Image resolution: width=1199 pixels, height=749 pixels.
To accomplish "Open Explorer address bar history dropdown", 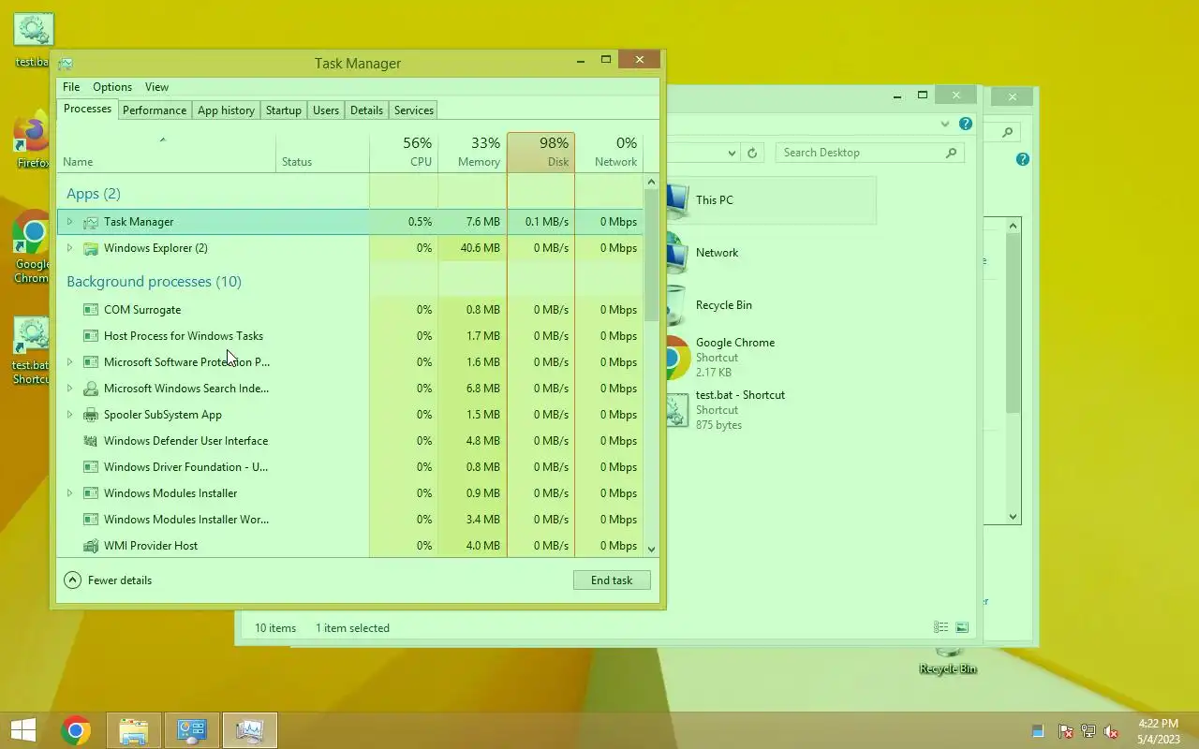I will tap(732, 153).
